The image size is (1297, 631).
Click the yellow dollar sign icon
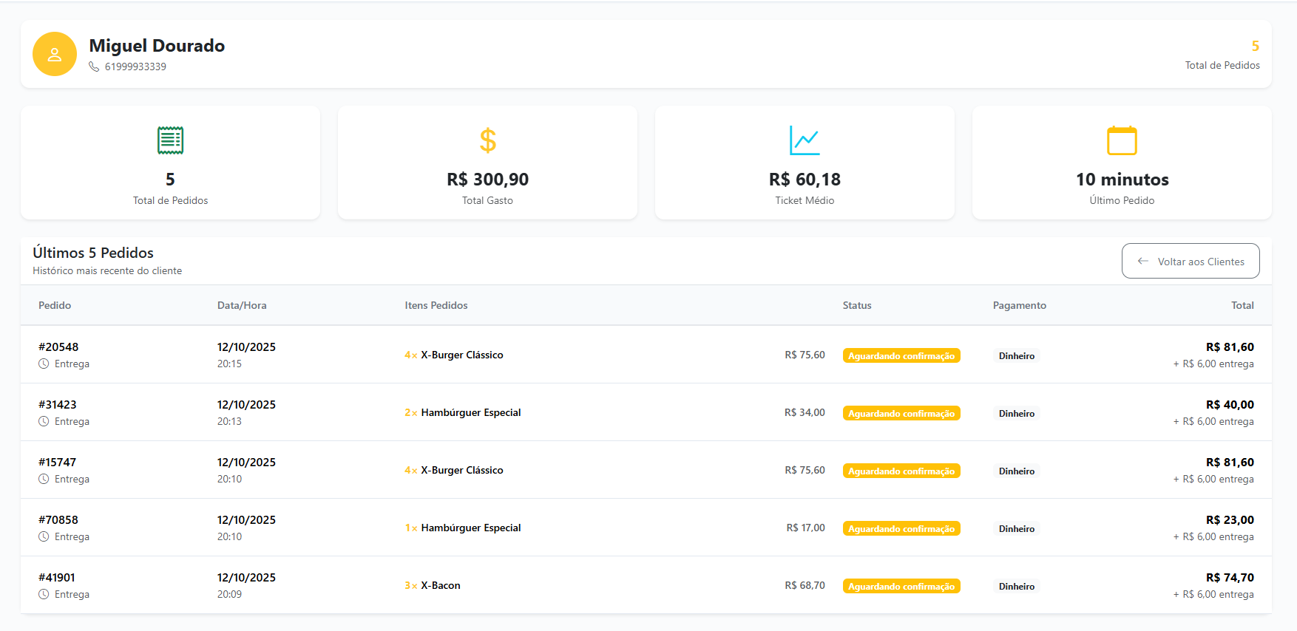[487, 140]
